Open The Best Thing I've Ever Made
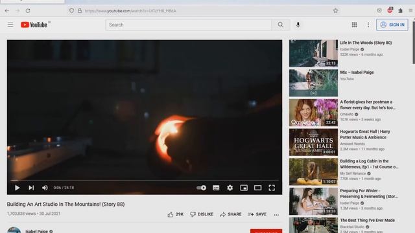This screenshot has height=233, width=415. pyautogui.click(x=368, y=220)
